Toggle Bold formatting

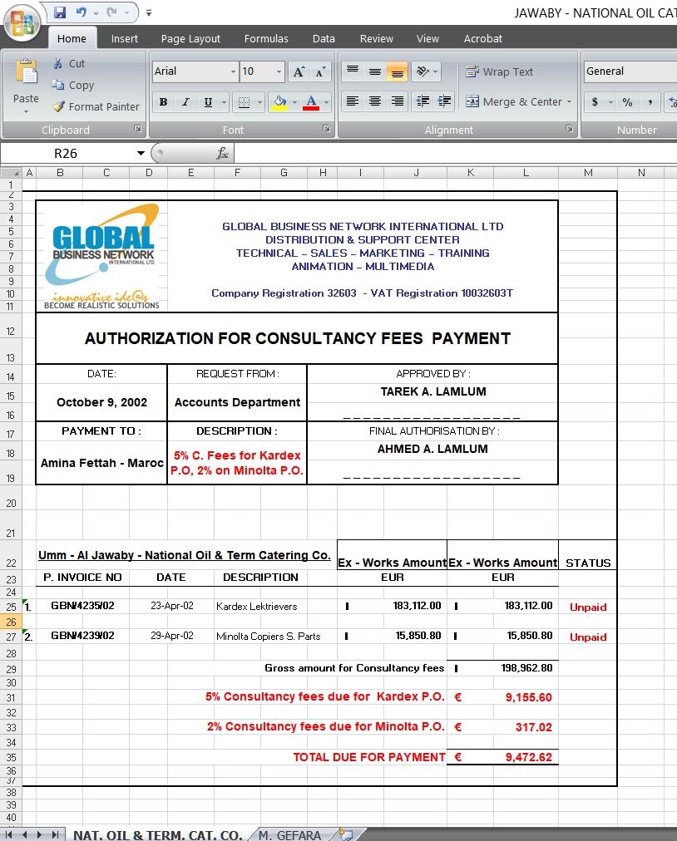tap(163, 102)
